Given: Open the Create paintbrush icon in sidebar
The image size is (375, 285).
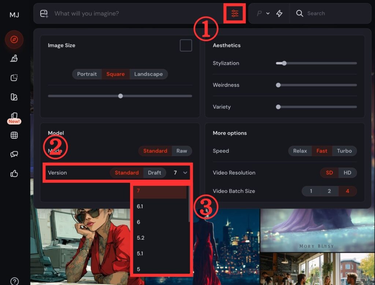Looking at the screenshot, I should click(14, 58).
